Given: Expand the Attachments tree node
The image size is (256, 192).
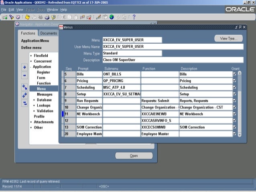Looking at the screenshot, I should tap(31, 122).
